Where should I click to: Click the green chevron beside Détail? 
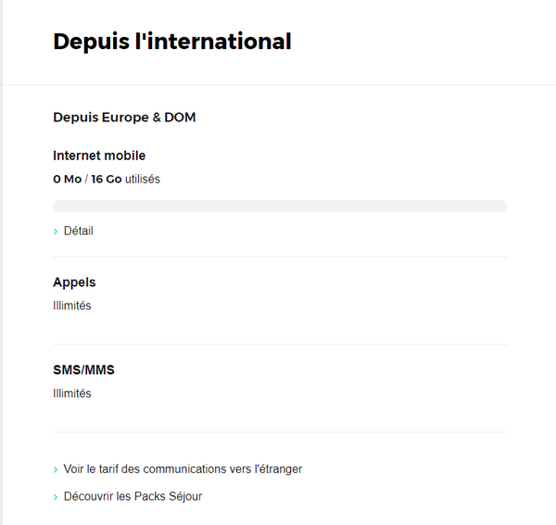point(57,231)
